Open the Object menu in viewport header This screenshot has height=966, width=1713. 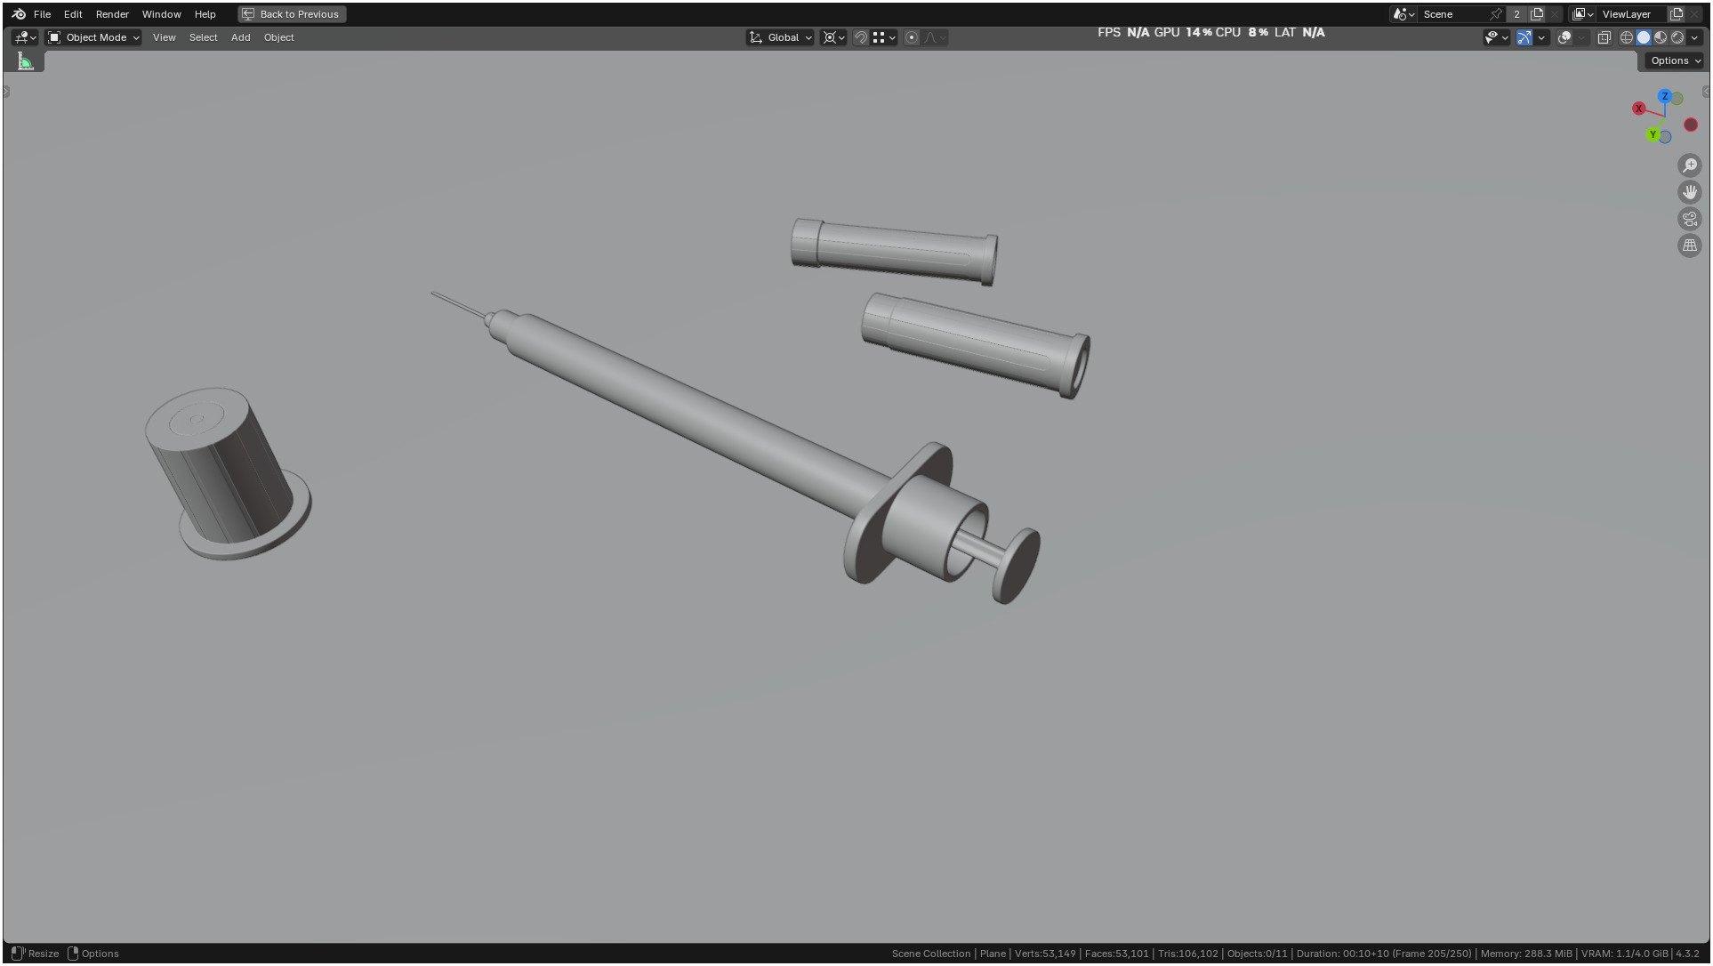point(278,37)
